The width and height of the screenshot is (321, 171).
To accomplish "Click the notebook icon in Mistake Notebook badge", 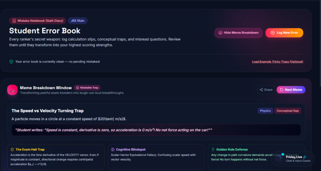I will click(14, 21).
